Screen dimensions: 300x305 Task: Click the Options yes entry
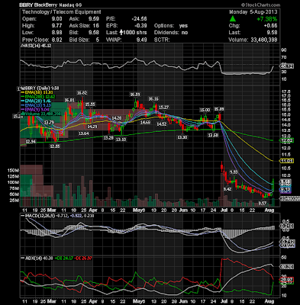(x=171, y=26)
